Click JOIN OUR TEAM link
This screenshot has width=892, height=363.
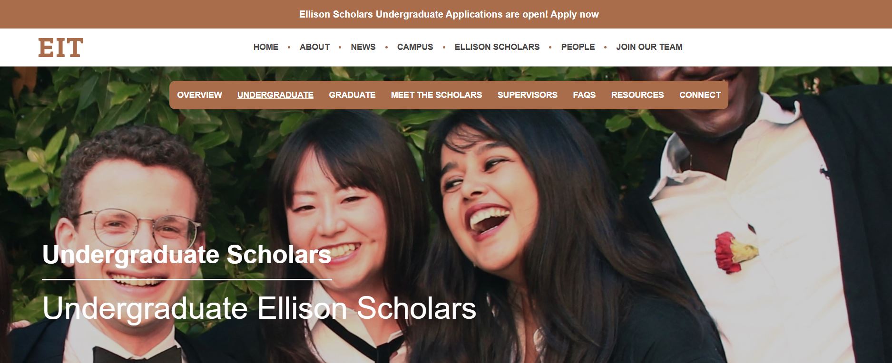click(649, 47)
